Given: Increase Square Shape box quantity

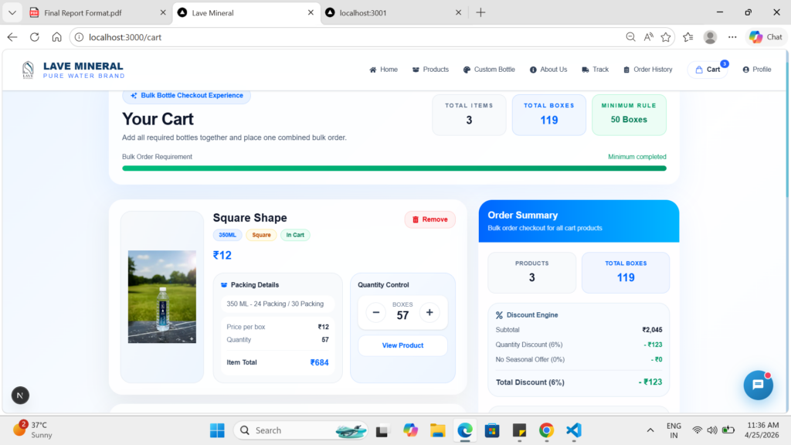Looking at the screenshot, I should pos(429,312).
